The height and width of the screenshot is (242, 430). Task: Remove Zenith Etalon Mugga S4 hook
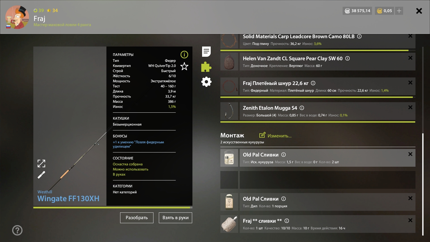[410, 107]
